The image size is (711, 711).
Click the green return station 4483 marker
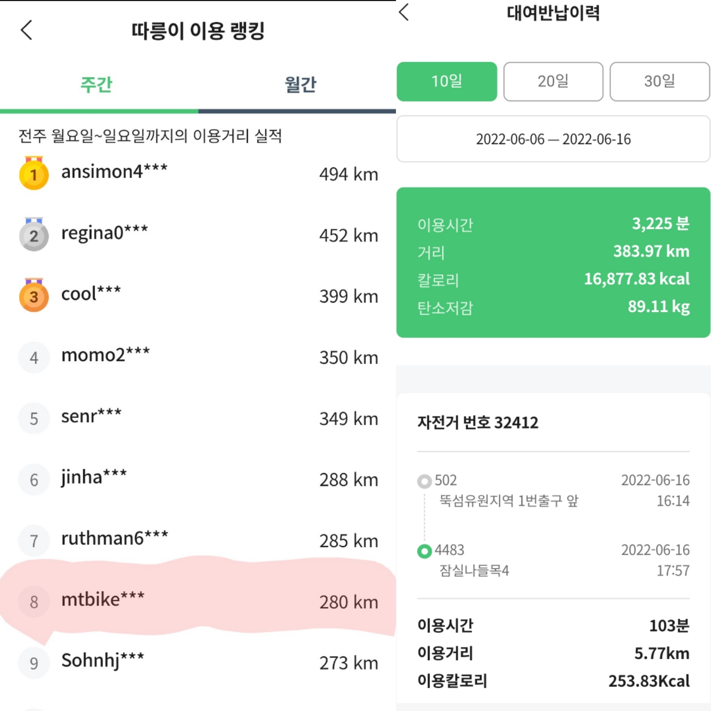(x=424, y=551)
